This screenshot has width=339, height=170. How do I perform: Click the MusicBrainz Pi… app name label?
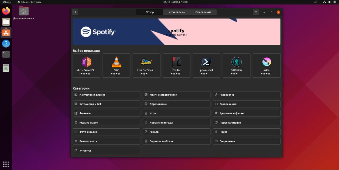click(x=86, y=70)
